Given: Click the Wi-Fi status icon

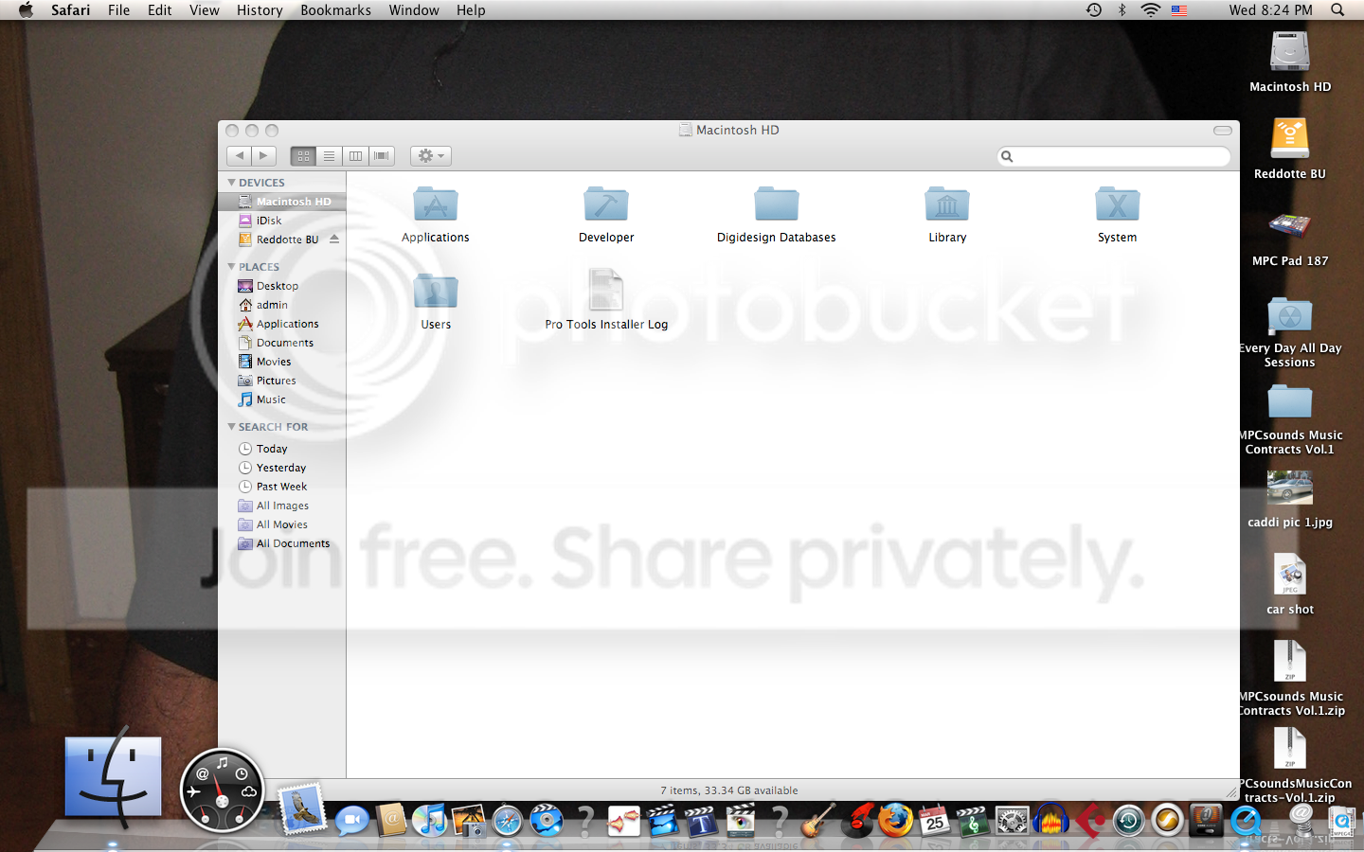Looking at the screenshot, I should (x=1151, y=10).
